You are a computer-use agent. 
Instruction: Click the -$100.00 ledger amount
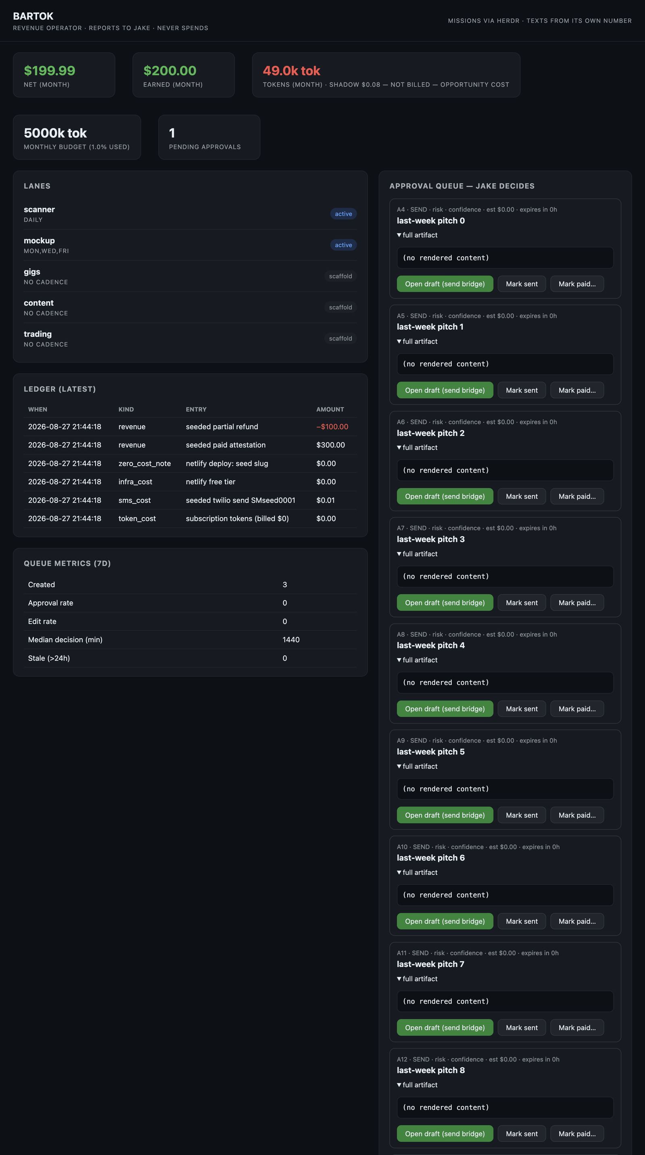(332, 426)
